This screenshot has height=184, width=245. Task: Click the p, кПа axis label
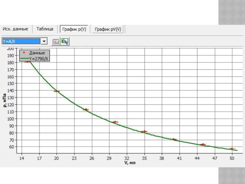5,100
